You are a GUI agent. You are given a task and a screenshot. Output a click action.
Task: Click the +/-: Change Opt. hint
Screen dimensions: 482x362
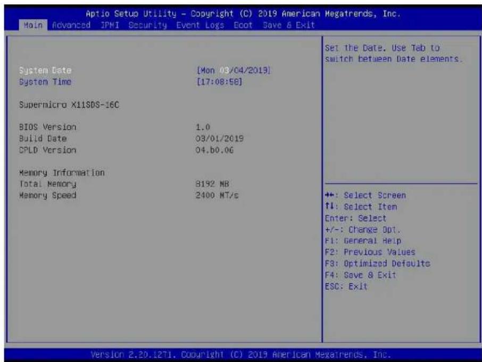(363, 229)
